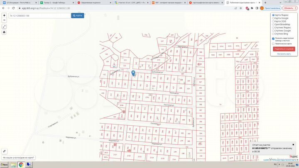Enable the Тематическая карта checkbox
Viewport: 299px width, 168px height.
tap(273, 44)
